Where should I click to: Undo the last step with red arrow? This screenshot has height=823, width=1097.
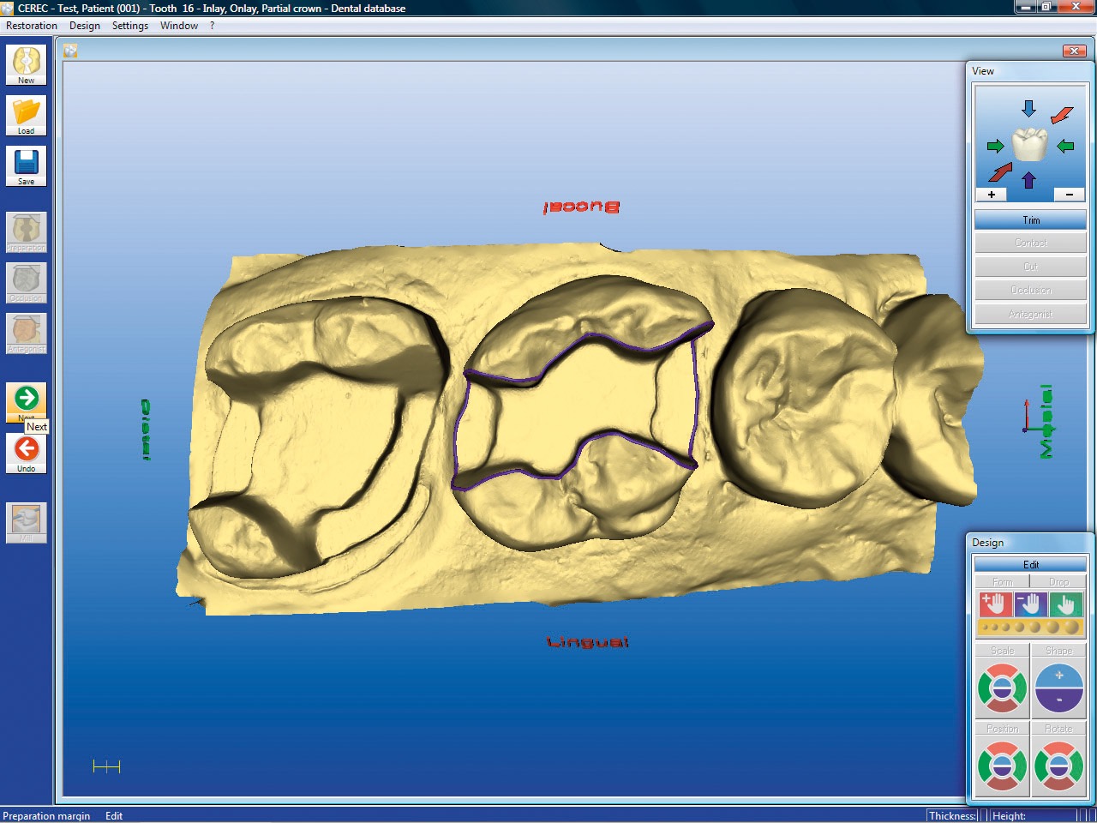coord(27,453)
